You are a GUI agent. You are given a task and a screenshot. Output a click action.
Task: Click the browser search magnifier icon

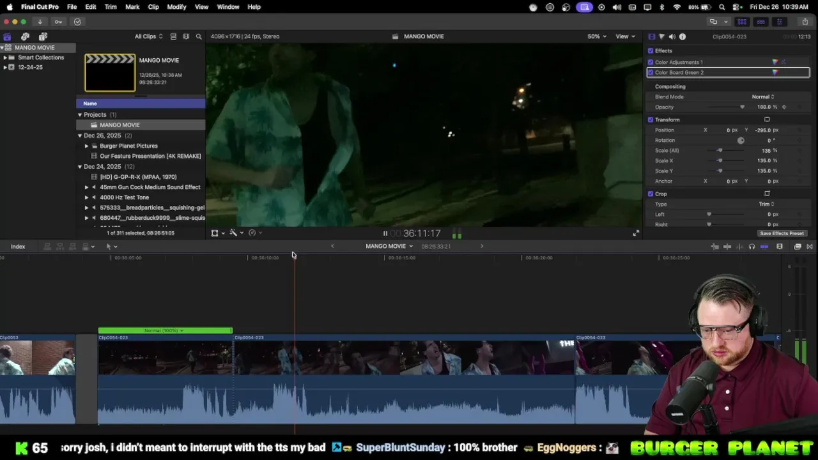tap(199, 36)
